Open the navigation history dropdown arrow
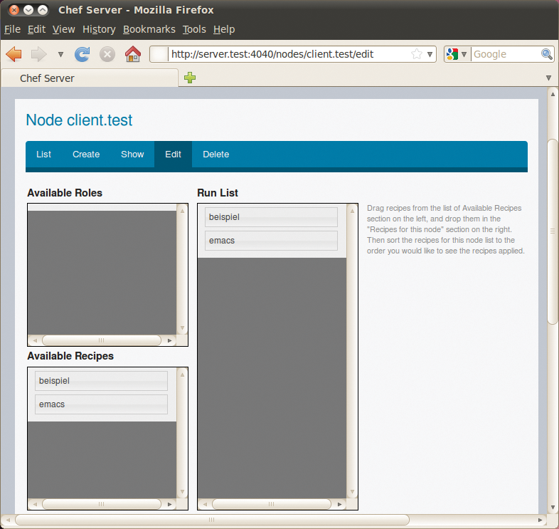 pos(60,54)
